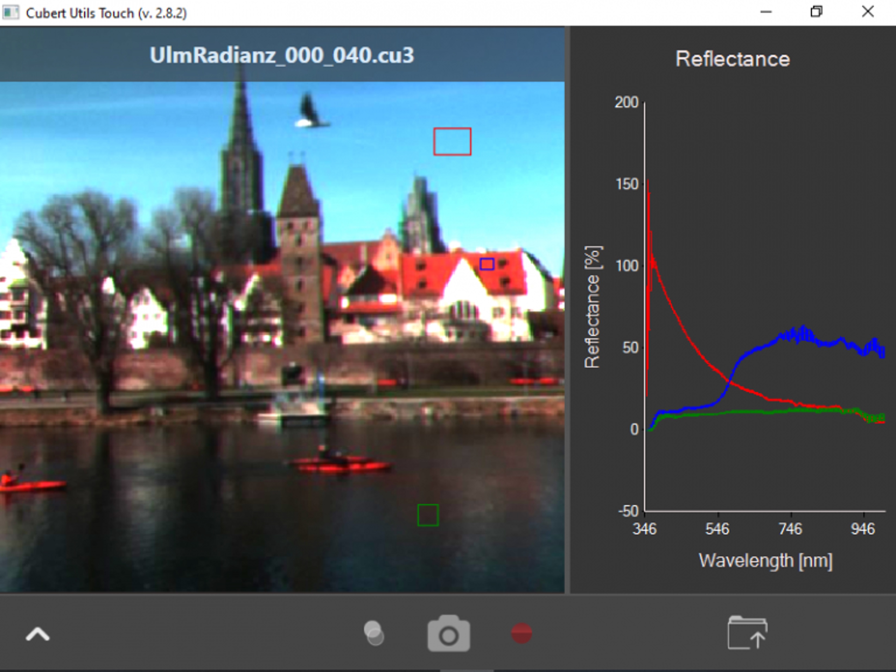896x672 pixels.
Task: Click the 346 wavelength tick label
Action: (x=645, y=529)
